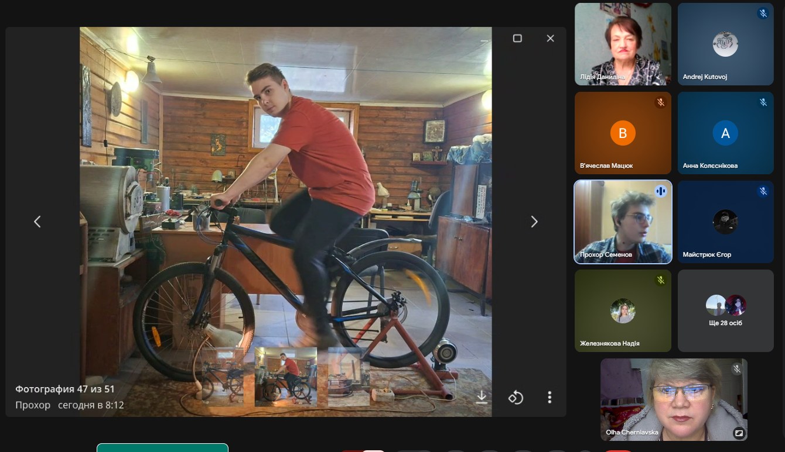Click the muted mic icon on Майстрюк Єгор tile
Screen dimensions: 785x452
point(763,191)
